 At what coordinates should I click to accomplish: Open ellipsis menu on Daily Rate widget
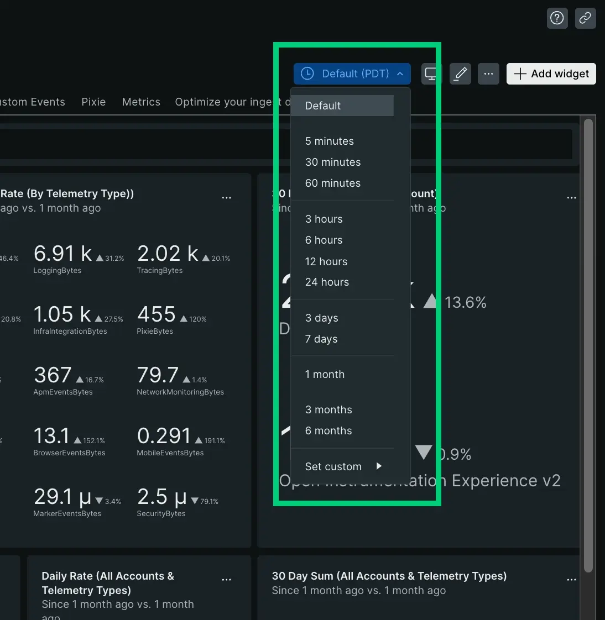tap(227, 580)
